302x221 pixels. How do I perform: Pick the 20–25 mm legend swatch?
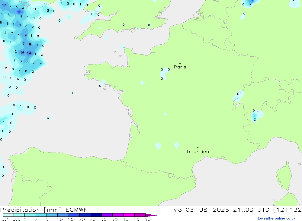click(85, 215)
